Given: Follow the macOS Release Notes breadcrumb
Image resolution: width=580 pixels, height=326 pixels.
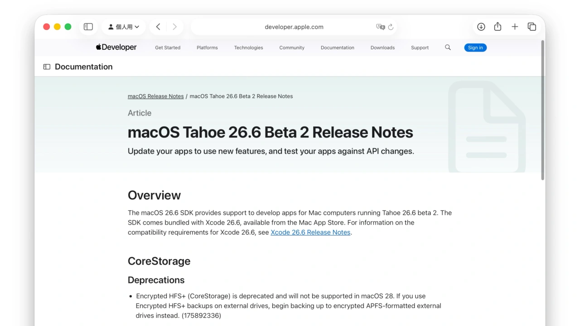Looking at the screenshot, I should 155,96.
